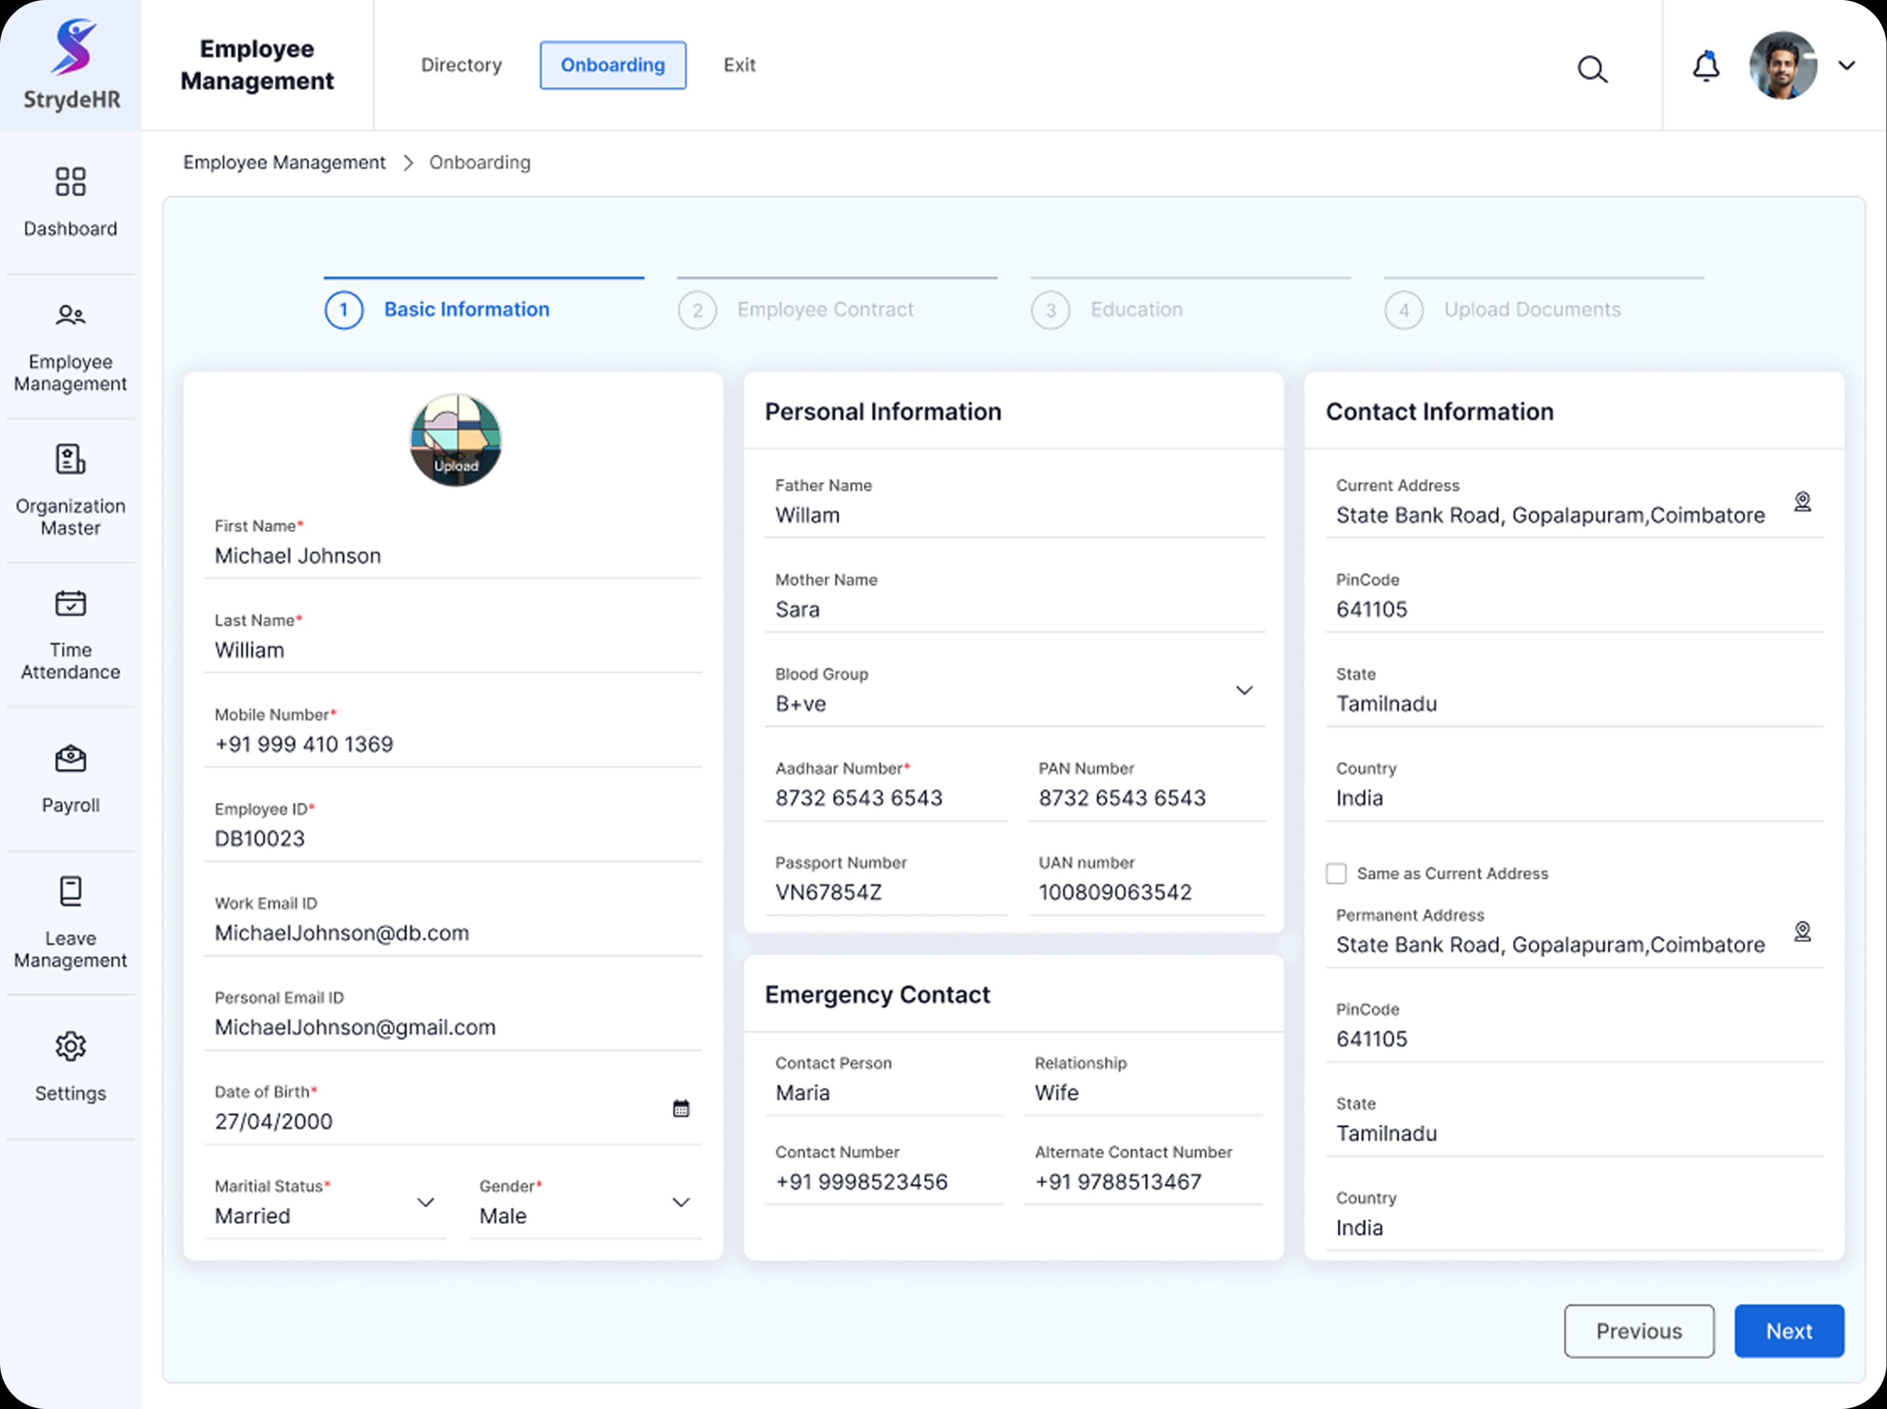Open notifications bell icon
Image resolution: width=1887 pixels, height=1409 pixels.
pos(1705,66)
